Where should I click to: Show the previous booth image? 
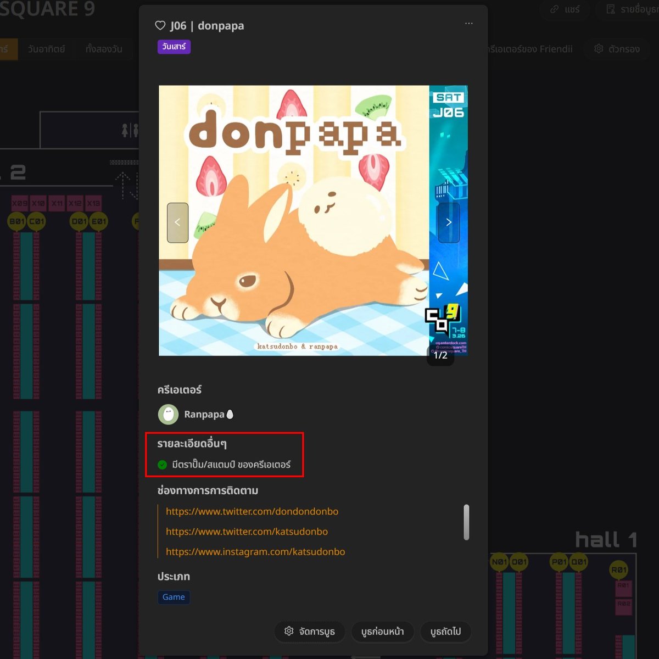coord(177,222)
